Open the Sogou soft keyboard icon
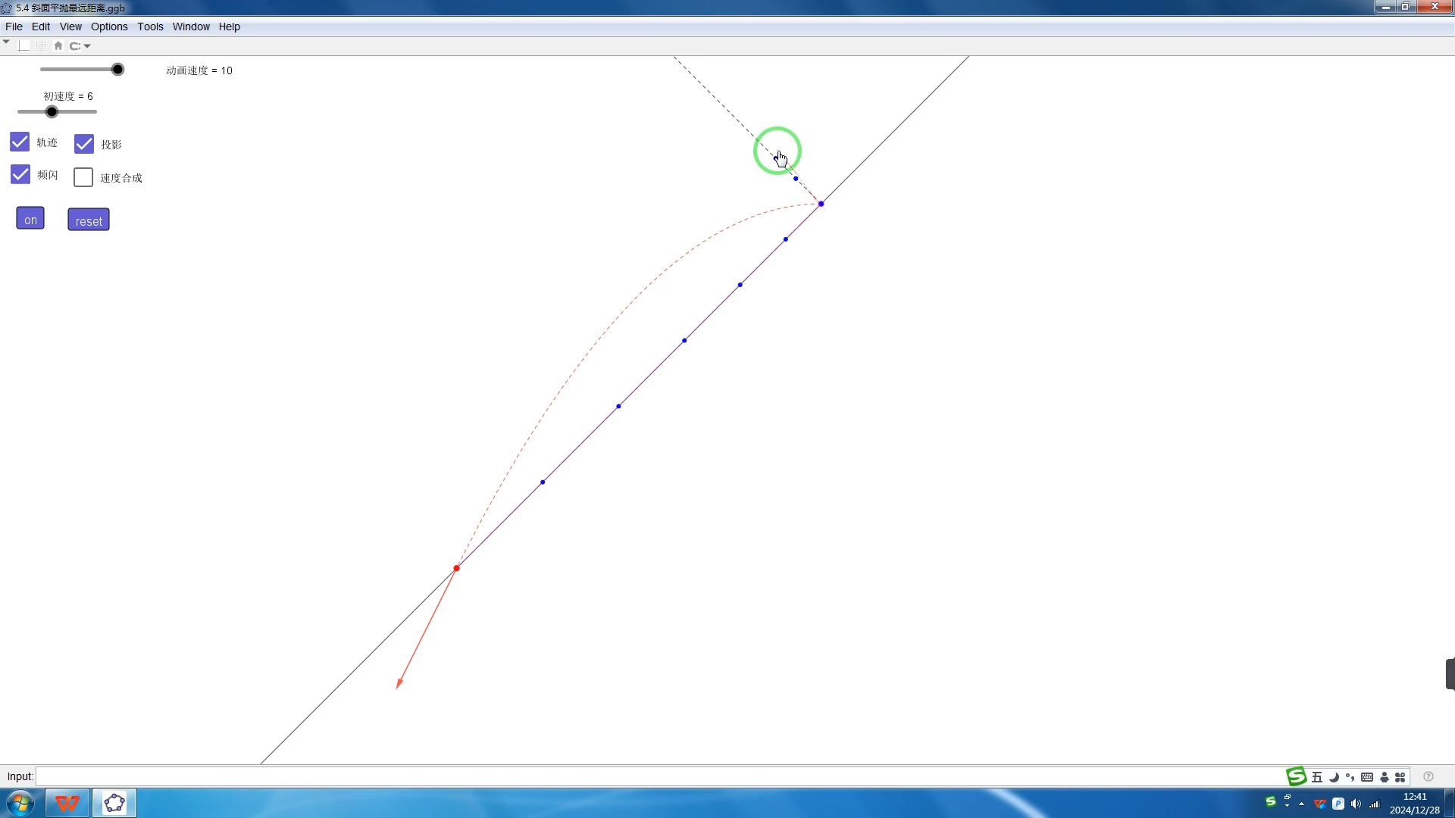Screen dimensions: 1455x818 click(x=1367, y=777)
